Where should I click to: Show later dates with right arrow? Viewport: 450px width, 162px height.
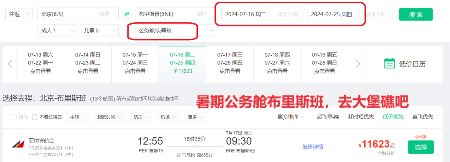click(358, 64)
